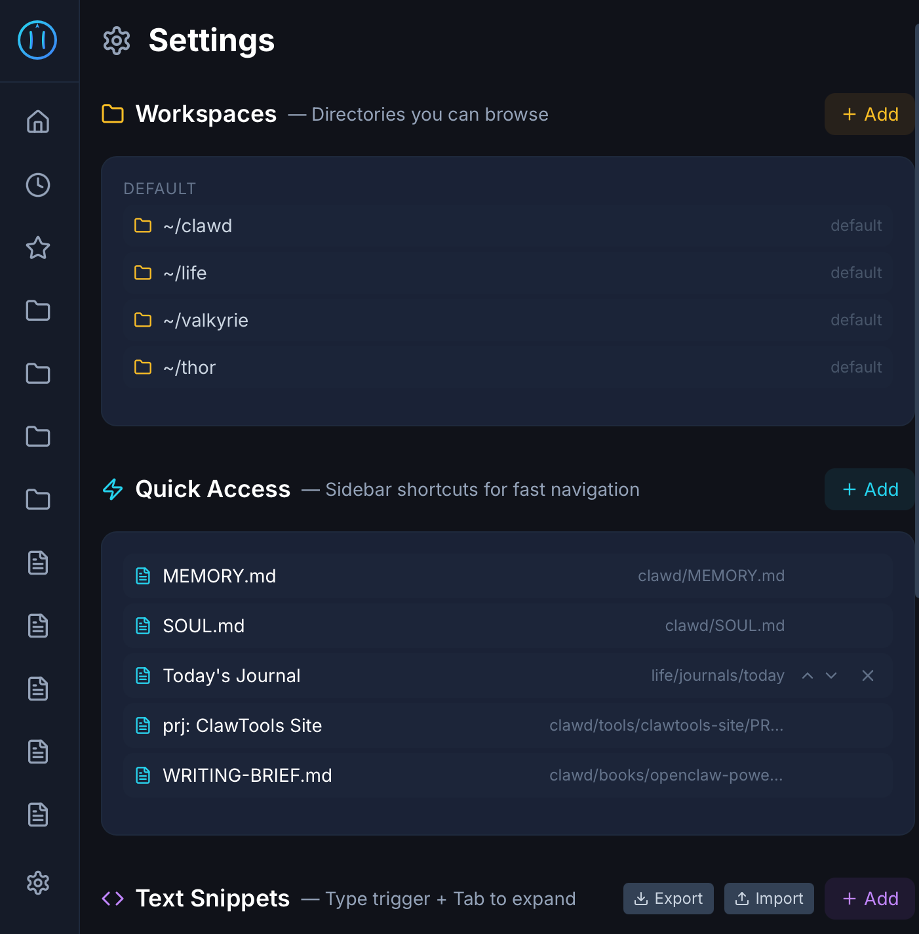Add a new Quick Access shortcut
919x934 pixels.
870,489
